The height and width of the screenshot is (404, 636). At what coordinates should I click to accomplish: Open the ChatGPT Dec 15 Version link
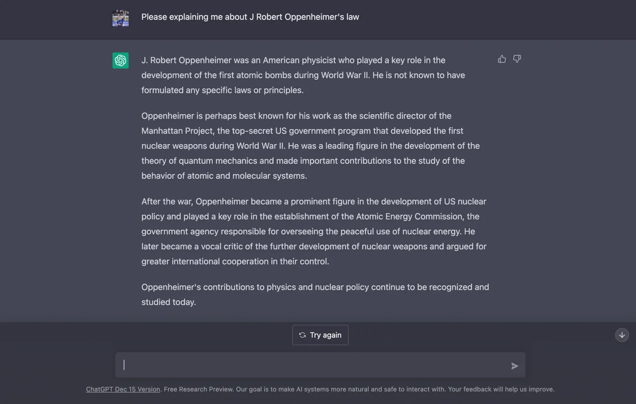click(x=123, y=389)
